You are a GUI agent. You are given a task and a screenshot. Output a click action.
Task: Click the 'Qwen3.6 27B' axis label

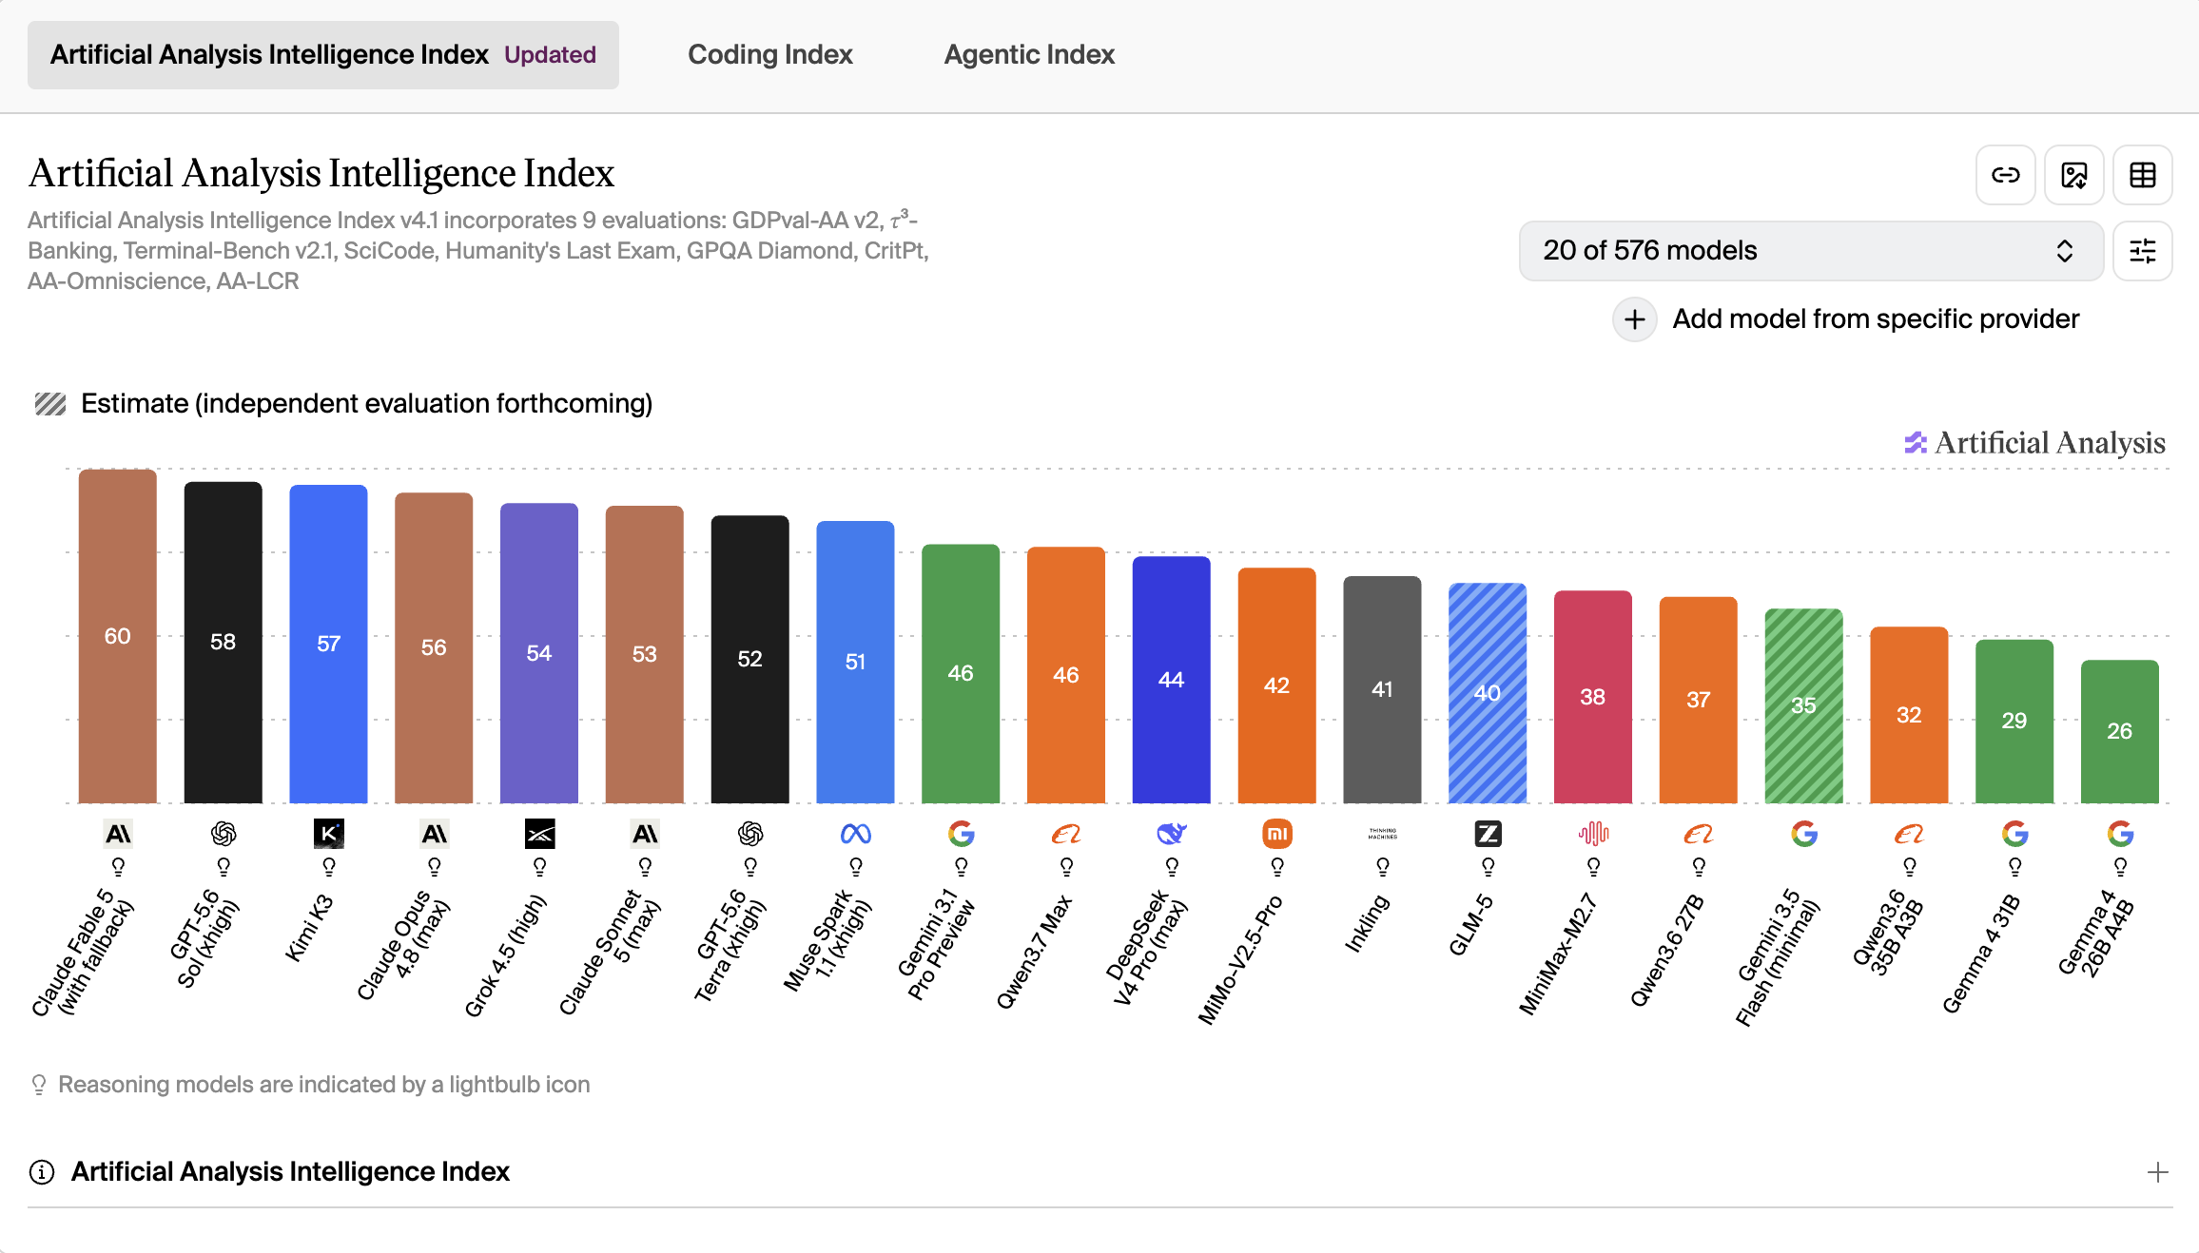tap(1667, 951)
